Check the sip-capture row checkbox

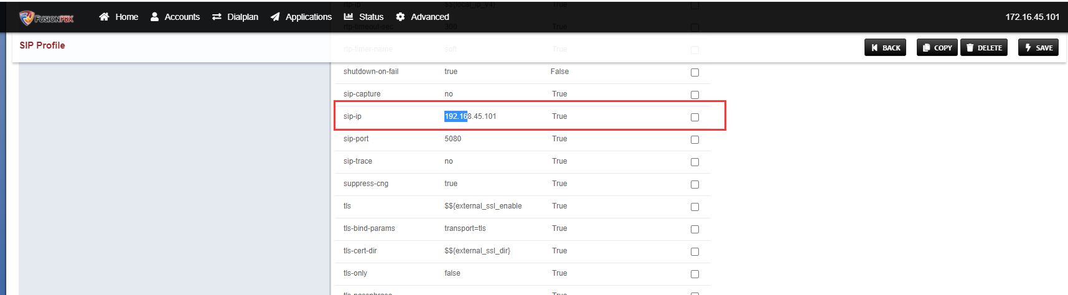(695, 95)
